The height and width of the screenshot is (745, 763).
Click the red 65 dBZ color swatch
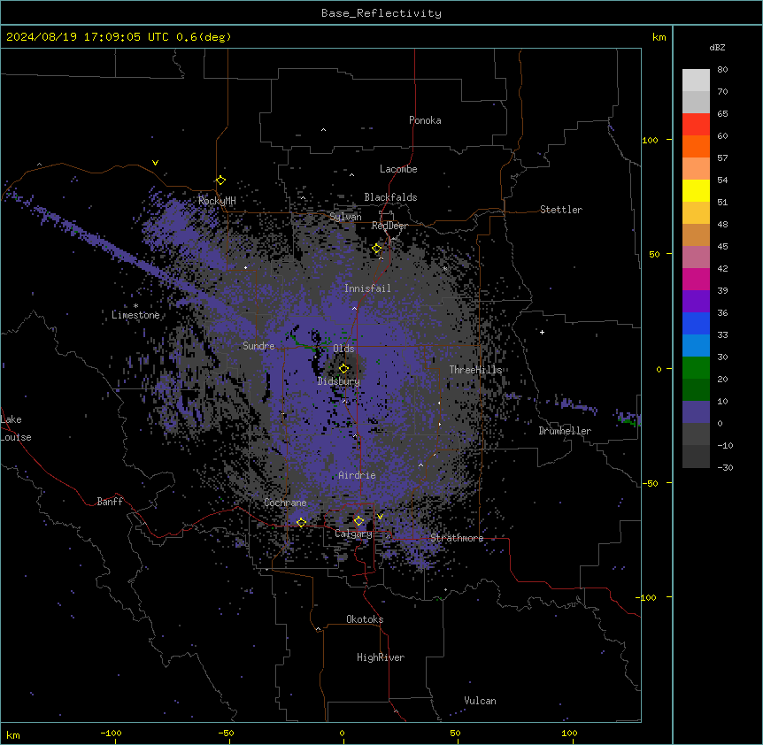(696, 124)
